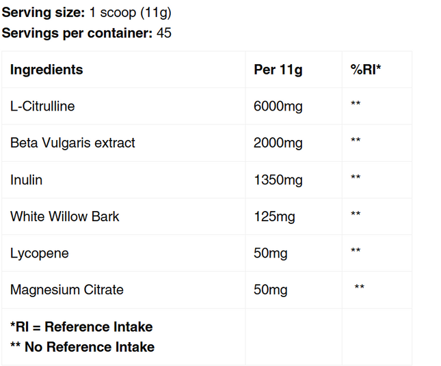Screen dimensions: 441x366
Task: Click the L-Citrulline ingredient name
Action: point(42,106)
